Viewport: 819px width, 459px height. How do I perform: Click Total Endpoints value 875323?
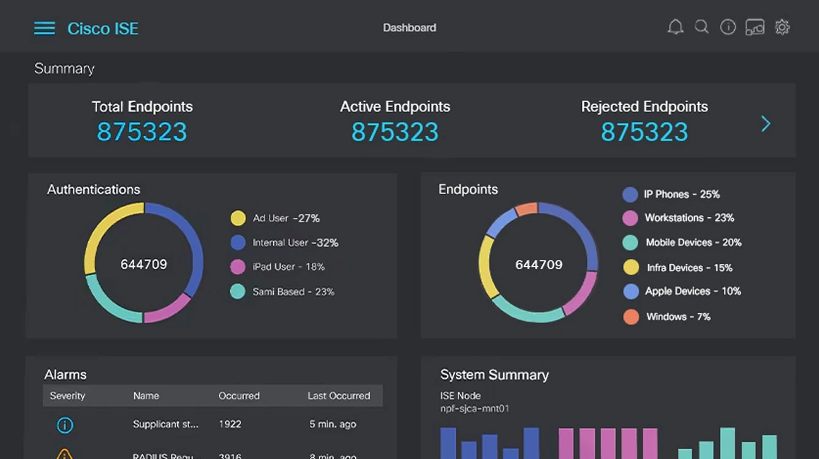(142, 132)
